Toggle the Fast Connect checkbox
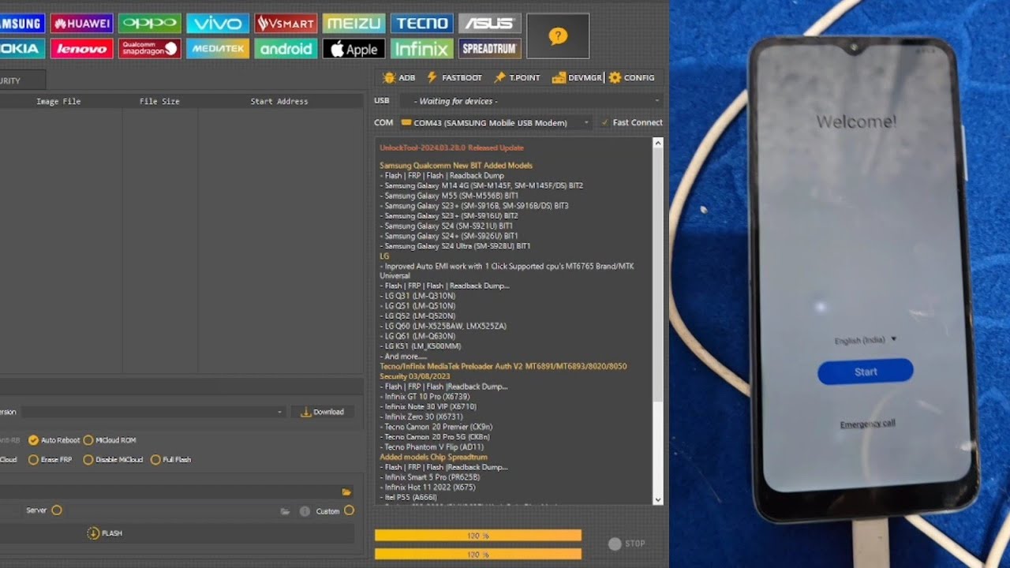Viewport: 1010px width, 568px height. (x=631, y=122)
